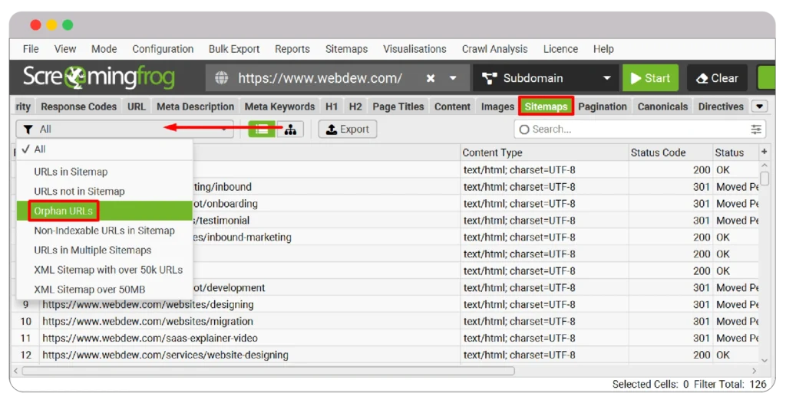786x403 pixels.
Task: Open the Subdomain crawl scope dropdown
Action: [x=546, y=78]
